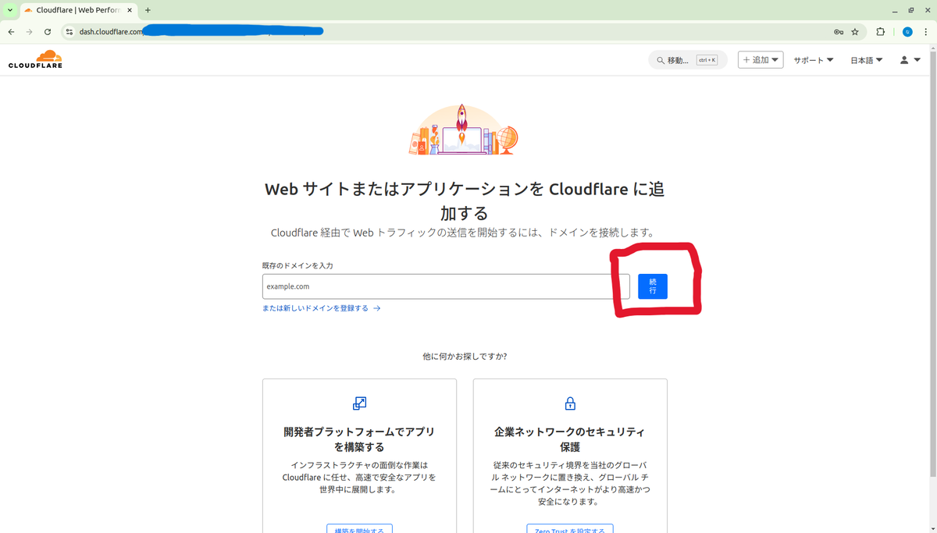The width and height of the screenshot is (937, 533).
Task: Open the Chrome profile avatar
Action: (x=907, y=32)
